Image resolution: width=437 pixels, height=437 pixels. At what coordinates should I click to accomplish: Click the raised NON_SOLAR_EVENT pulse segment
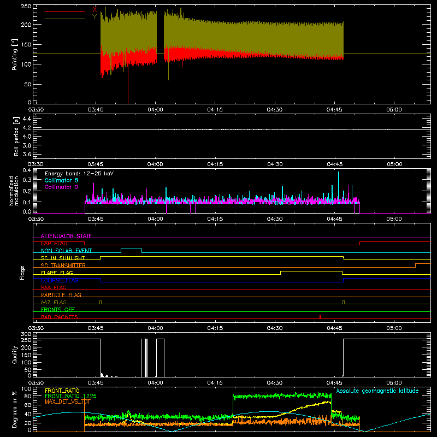click(131, 249)
